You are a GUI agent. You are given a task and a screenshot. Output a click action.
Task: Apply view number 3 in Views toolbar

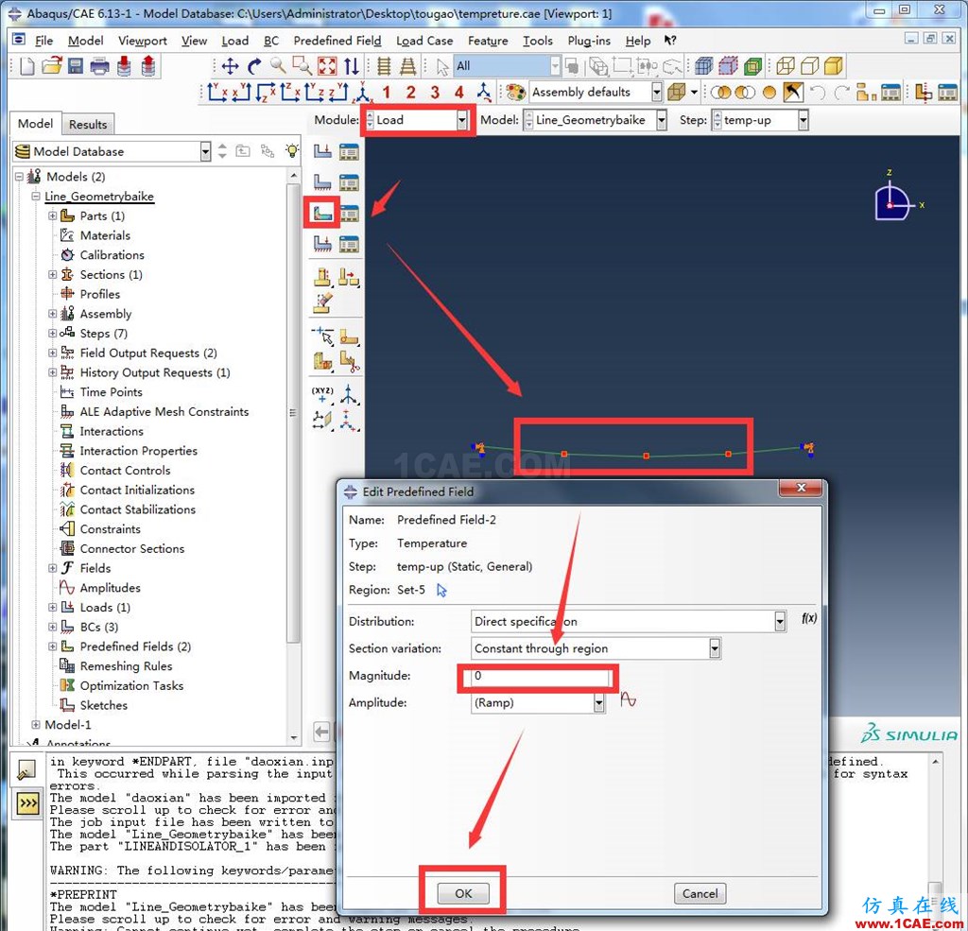(435, 93)
